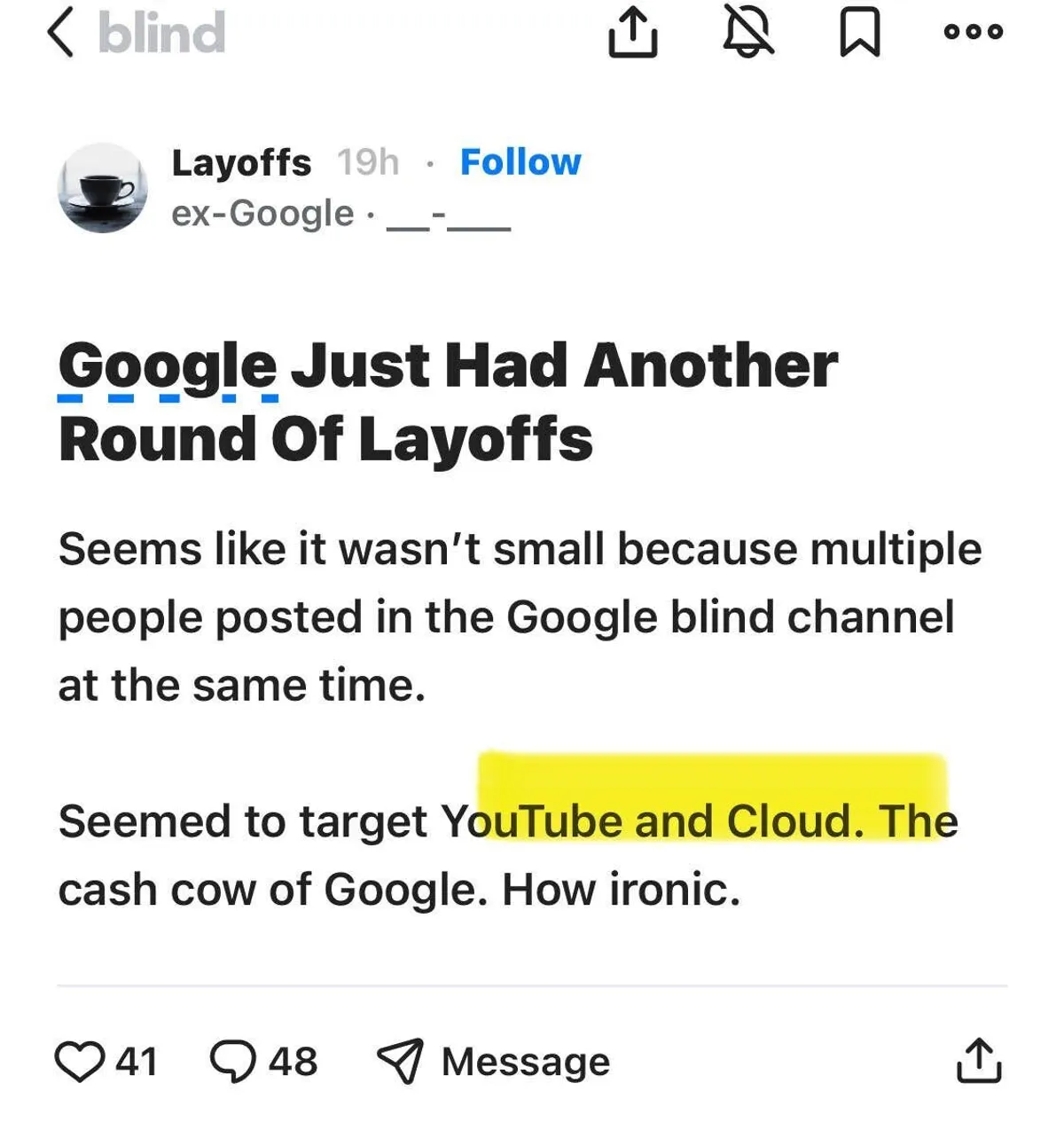Tap the paper plane Message icon
This screenshot has height=1146, width=1064.
pyautogui.click(x=400, y=1061)
